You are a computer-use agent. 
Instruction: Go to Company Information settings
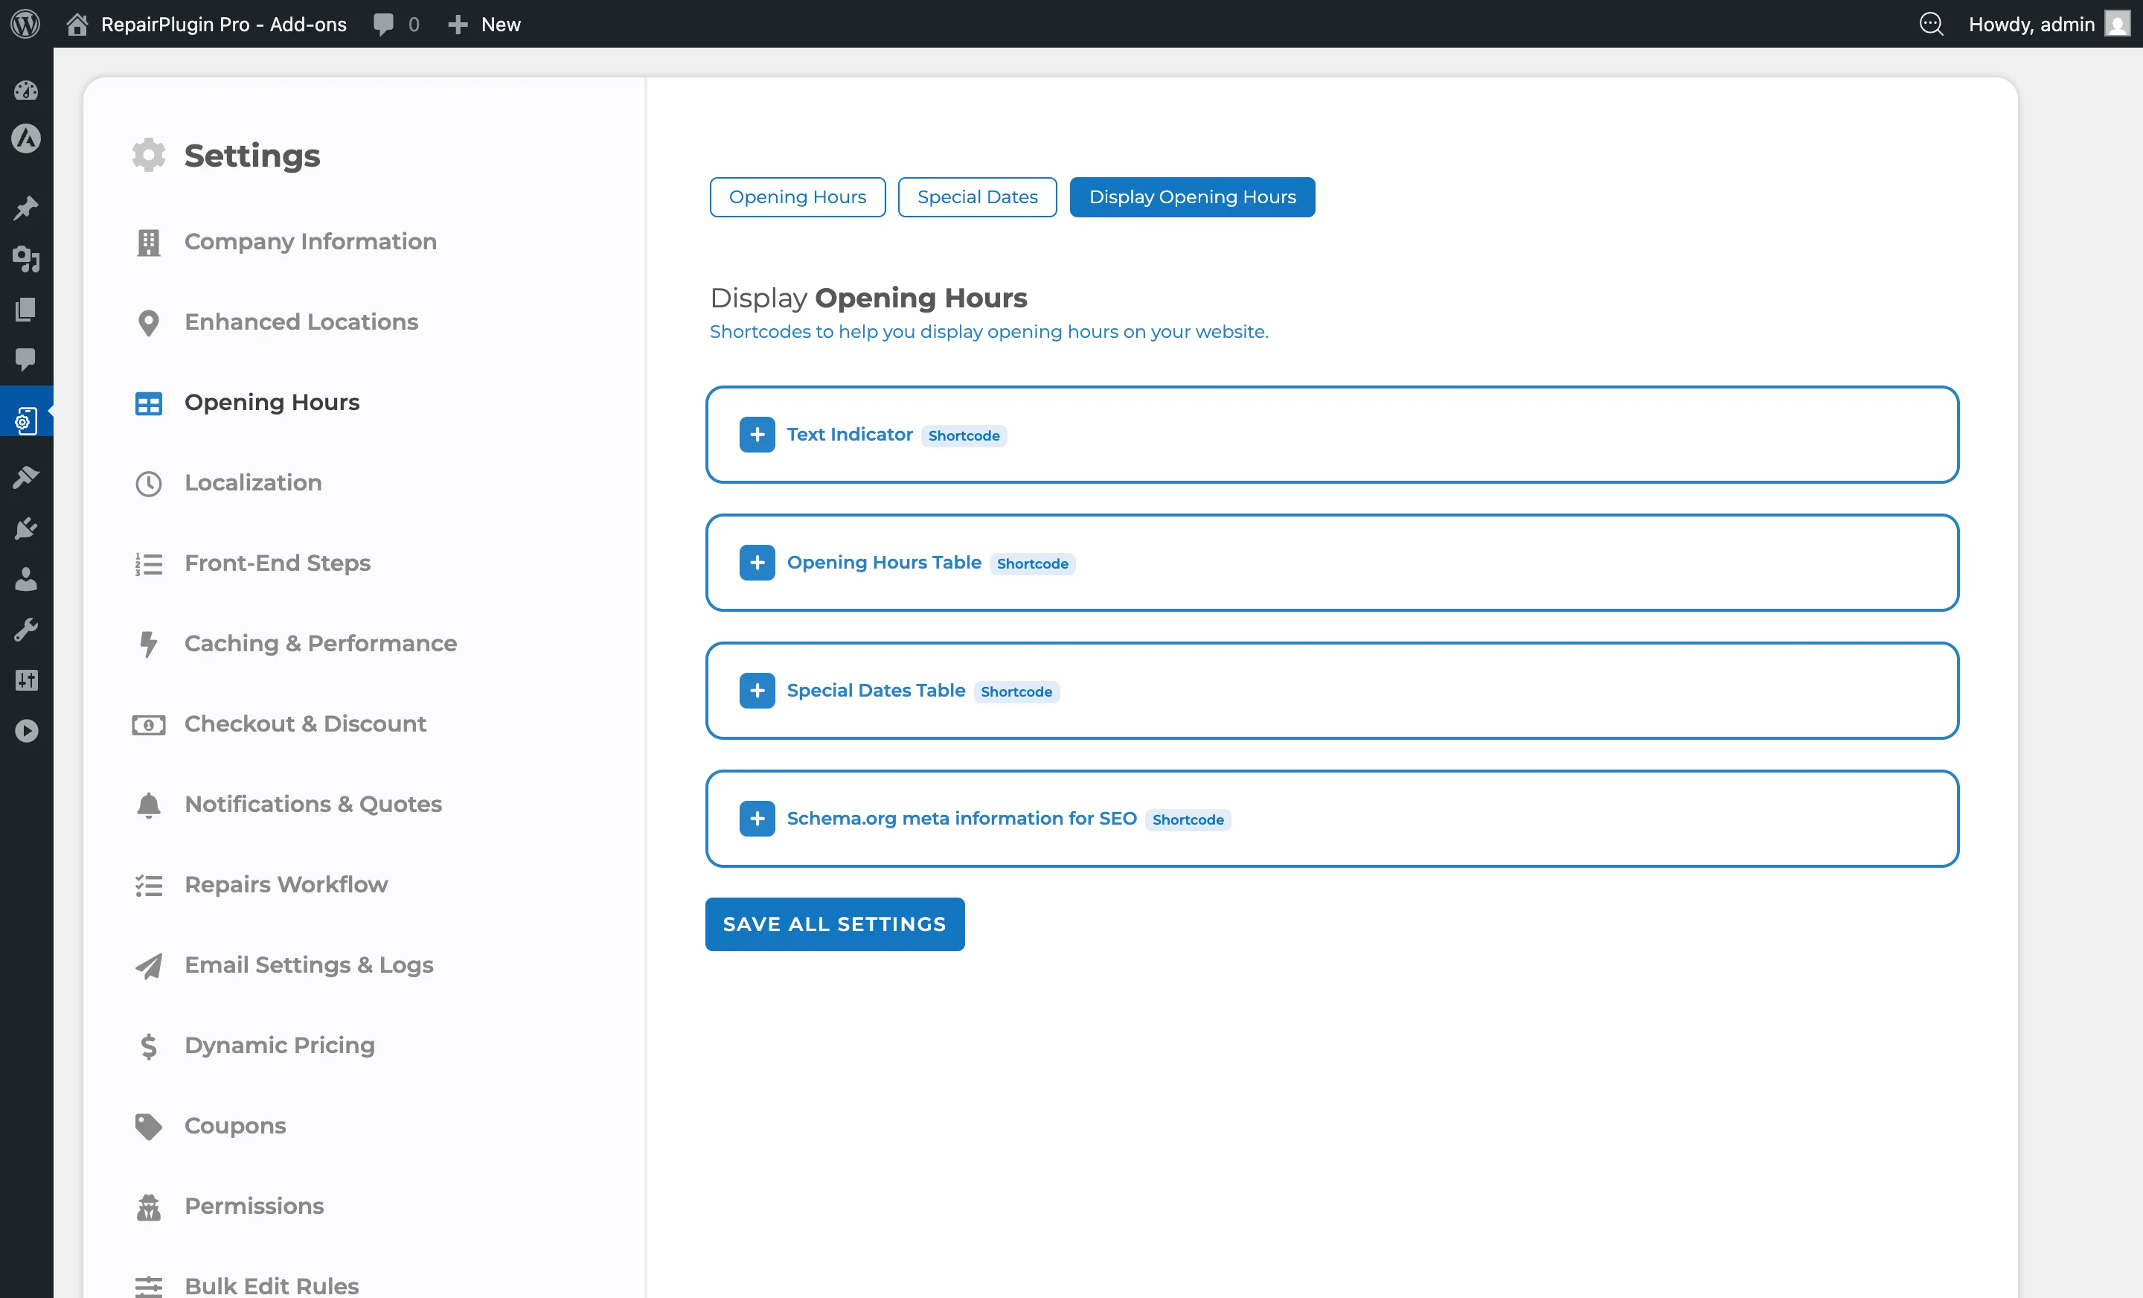pos(310,241)
